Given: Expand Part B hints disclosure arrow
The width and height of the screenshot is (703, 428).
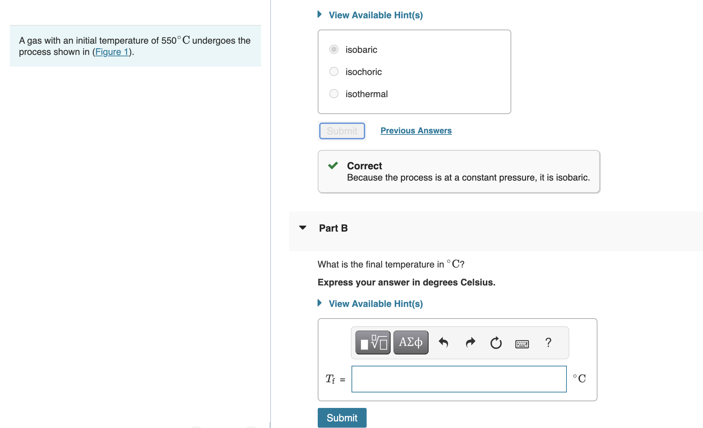Looking at the screenshot, I should point(319,303).
